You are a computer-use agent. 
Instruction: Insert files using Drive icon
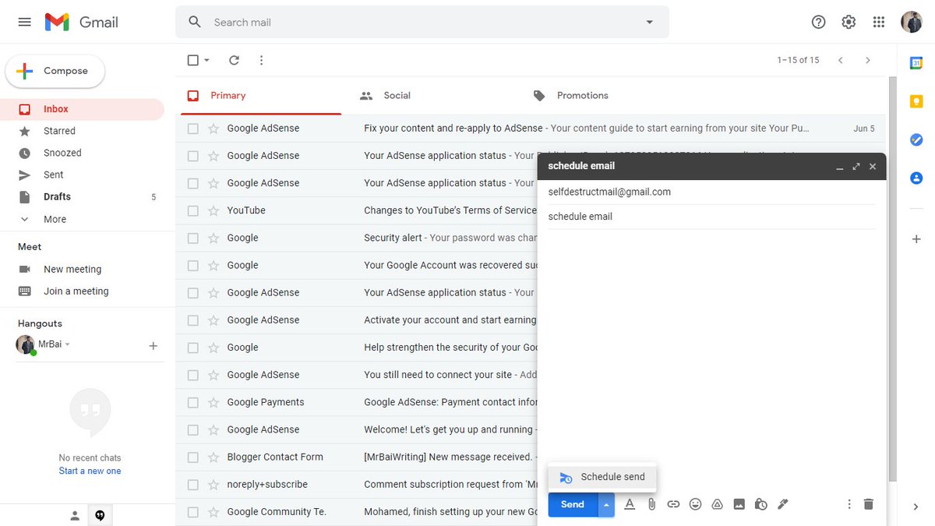[x=717, y=504]
